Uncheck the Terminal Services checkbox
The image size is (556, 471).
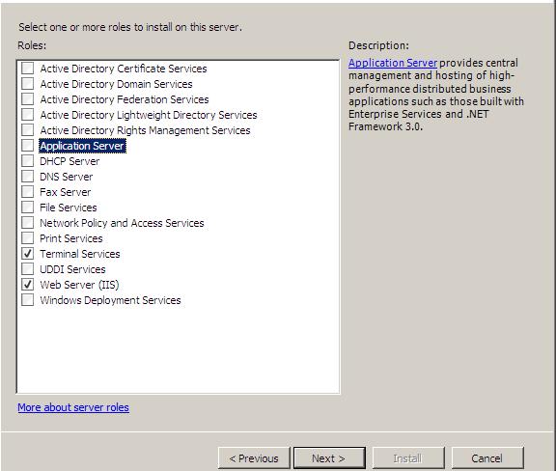pyautogui.click(x=28, y=253)
